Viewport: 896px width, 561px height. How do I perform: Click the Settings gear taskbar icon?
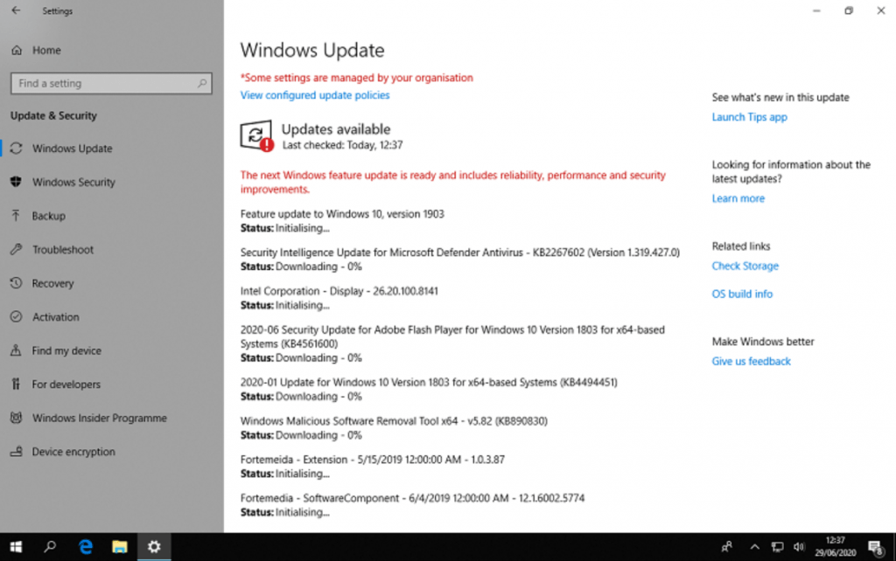click(154, 547)
